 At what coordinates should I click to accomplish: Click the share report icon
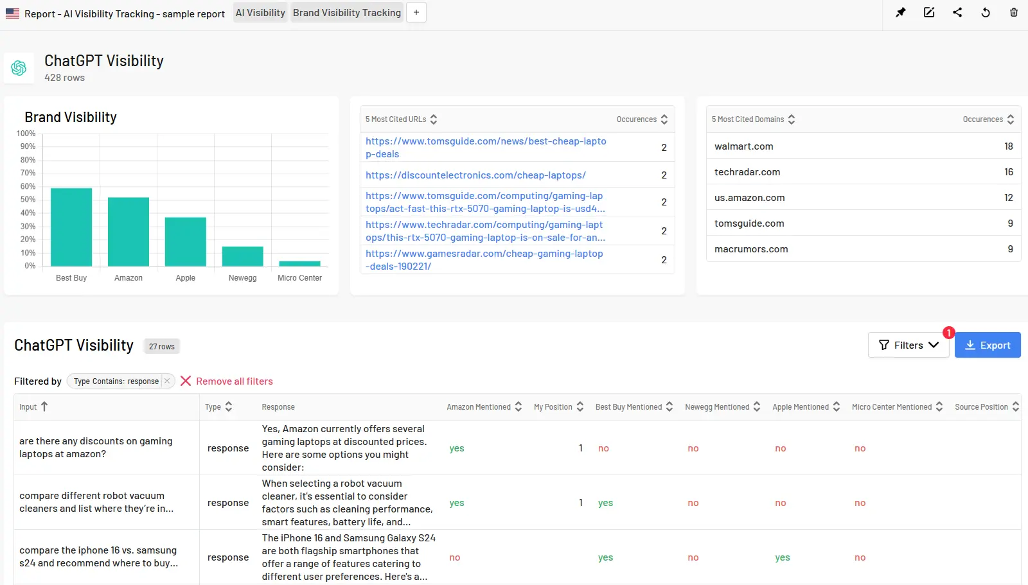(957, 12)
